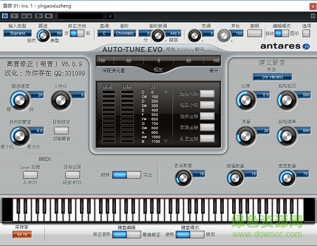This screenshot has height=246, width=317.
Task: Click the bypass effect icon beside power
Action: (x=15, y=16)
